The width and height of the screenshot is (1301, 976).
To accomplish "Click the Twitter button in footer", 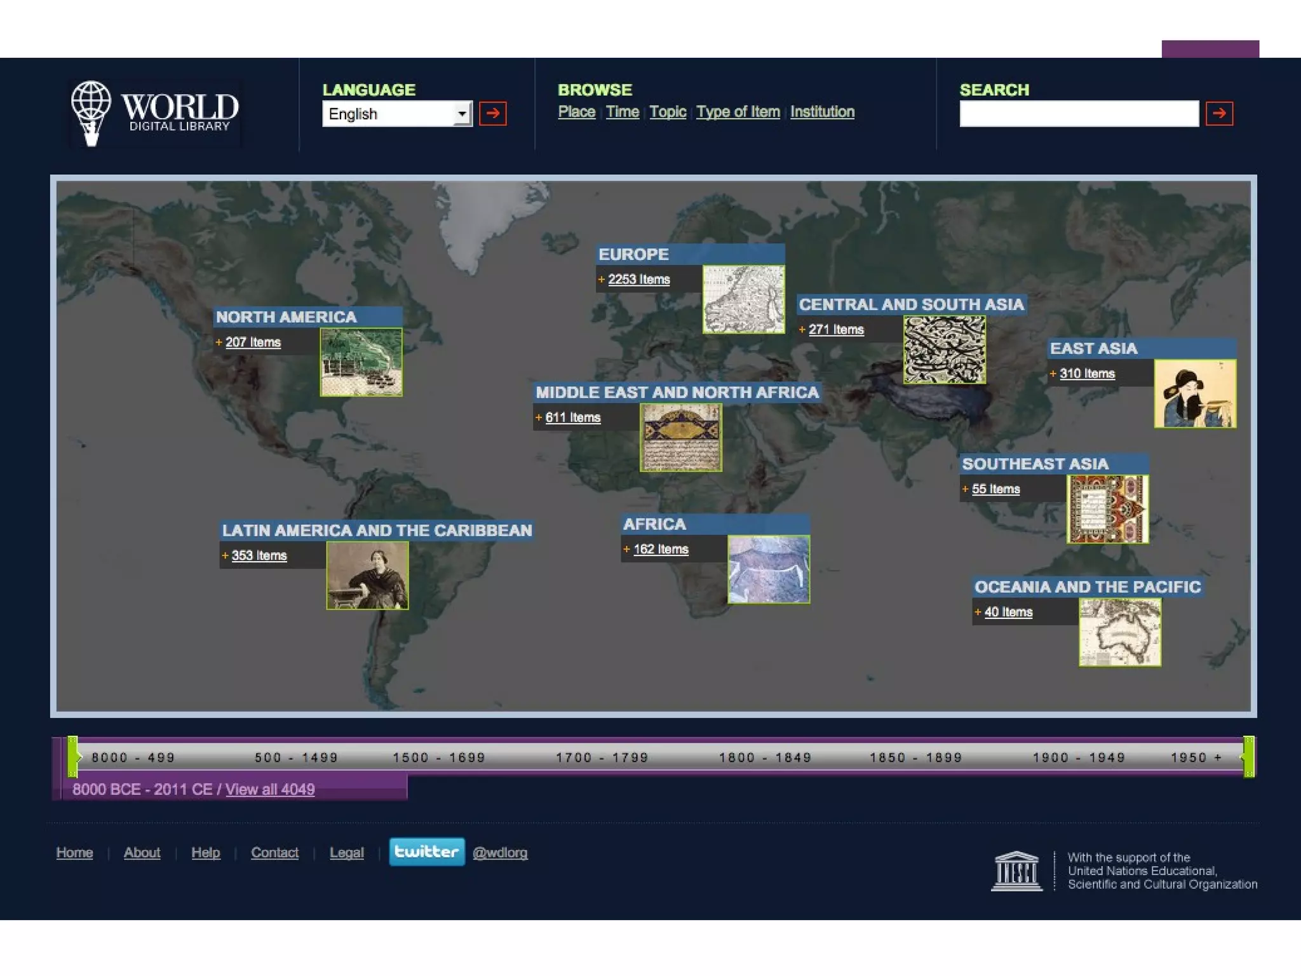I will click(426, 851).
